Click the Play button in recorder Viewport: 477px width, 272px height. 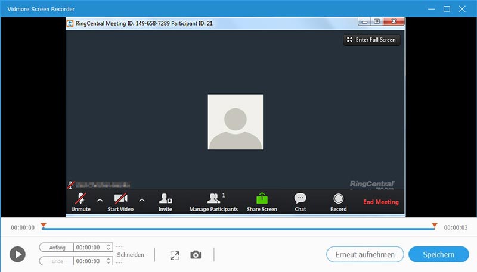pos(17,255)
